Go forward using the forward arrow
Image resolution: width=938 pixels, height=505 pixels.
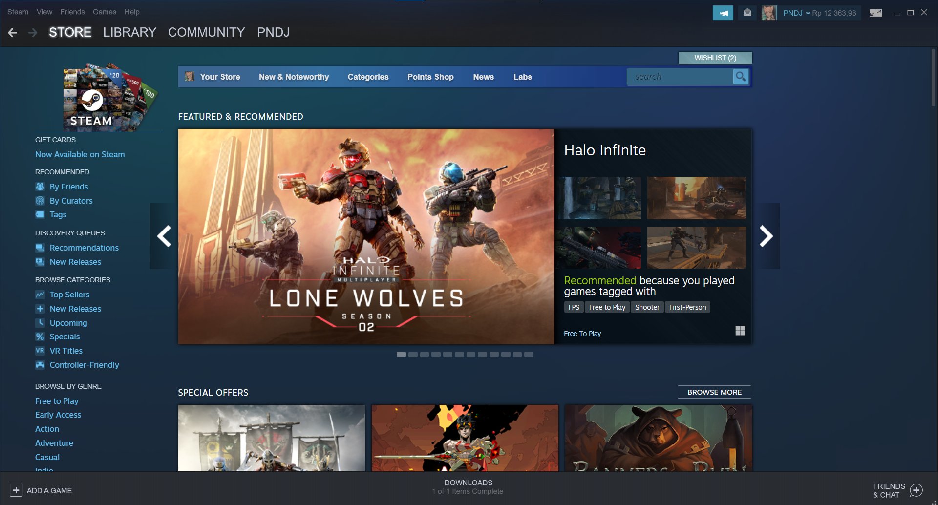33,33
